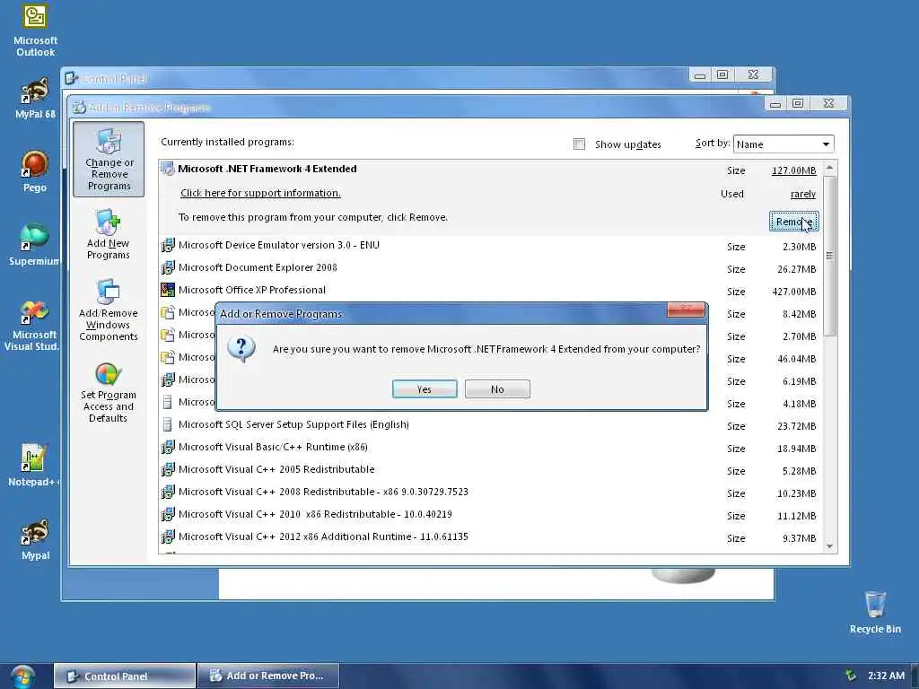Click the 127.00MB size value
Viewport: 919px width, 689px height.
[793, 170]
